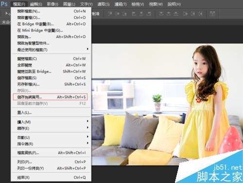
Task: Choose 列印一份拷貝(Y) menu item
Action: click(51, 168)
